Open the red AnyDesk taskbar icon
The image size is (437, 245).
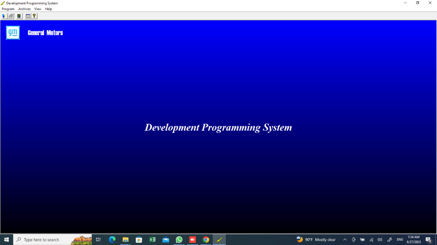pyautogui.click(x=192, y=239)
